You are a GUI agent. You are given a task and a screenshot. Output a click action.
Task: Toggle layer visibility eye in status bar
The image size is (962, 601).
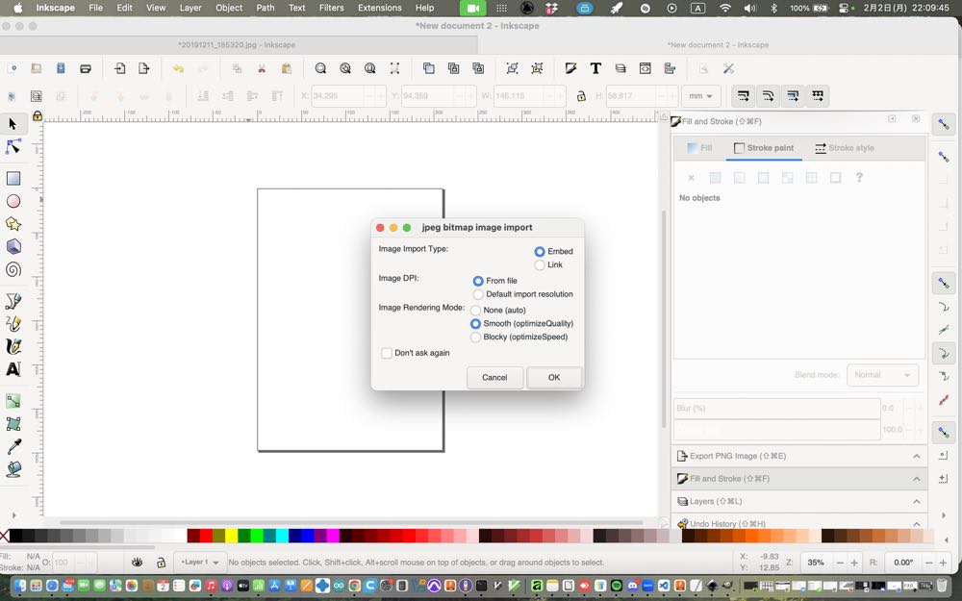pos(137,562)
